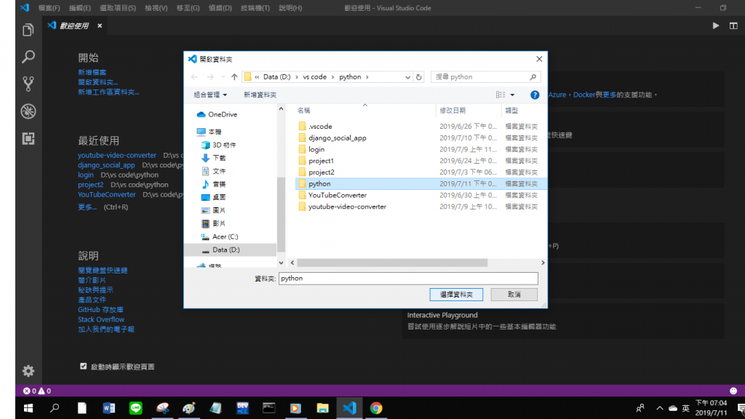The height and width of the screenshot is (419, 745).
Task: Open the Extensions view in activity bar
Action: 28,138
